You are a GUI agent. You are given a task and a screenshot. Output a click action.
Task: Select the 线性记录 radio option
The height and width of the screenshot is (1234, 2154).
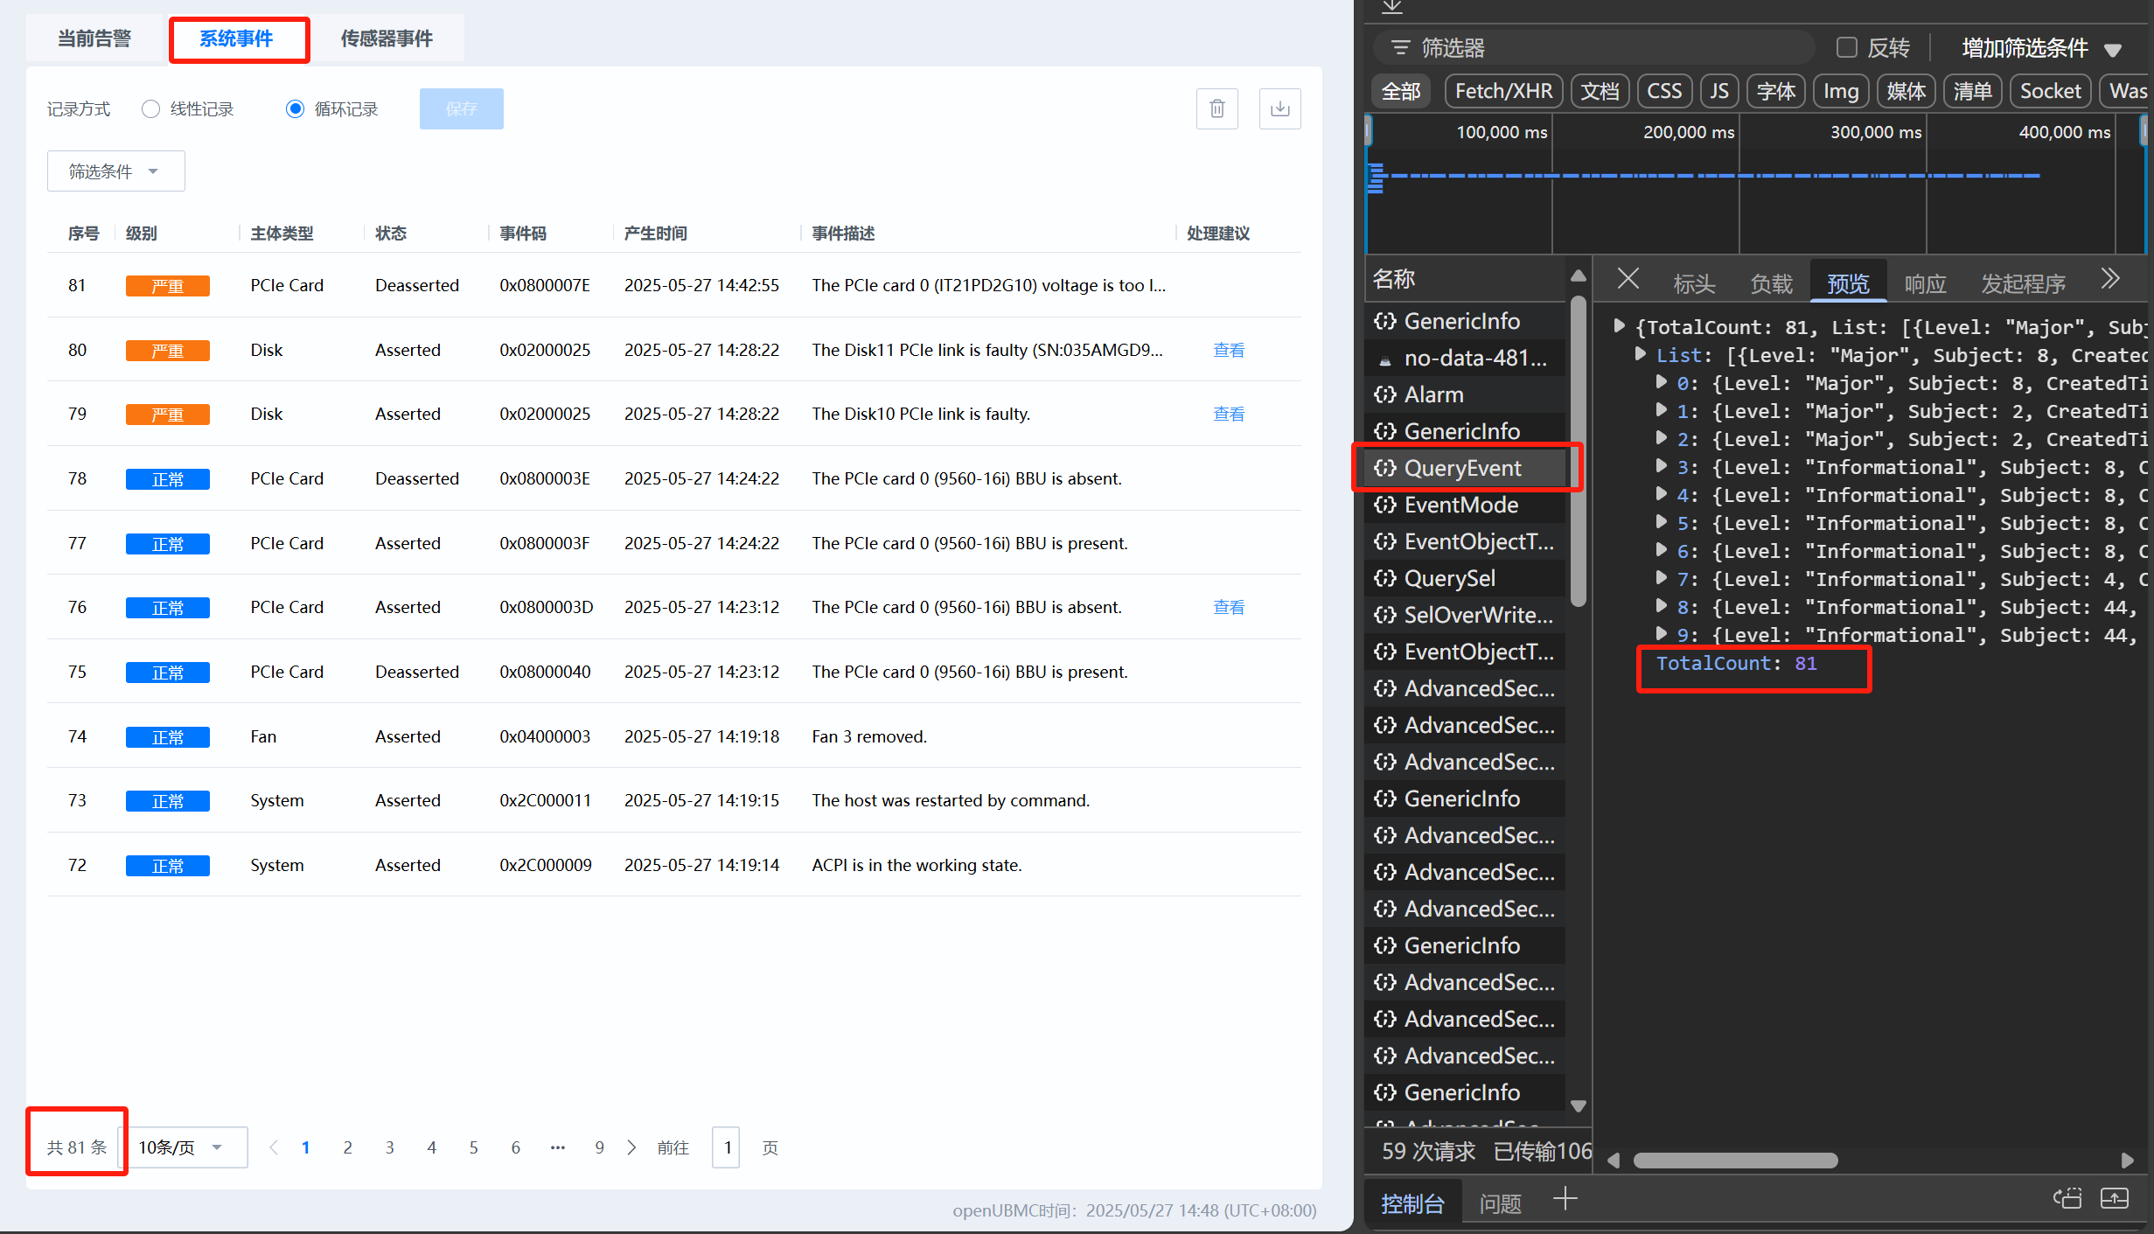coord(151,108)
